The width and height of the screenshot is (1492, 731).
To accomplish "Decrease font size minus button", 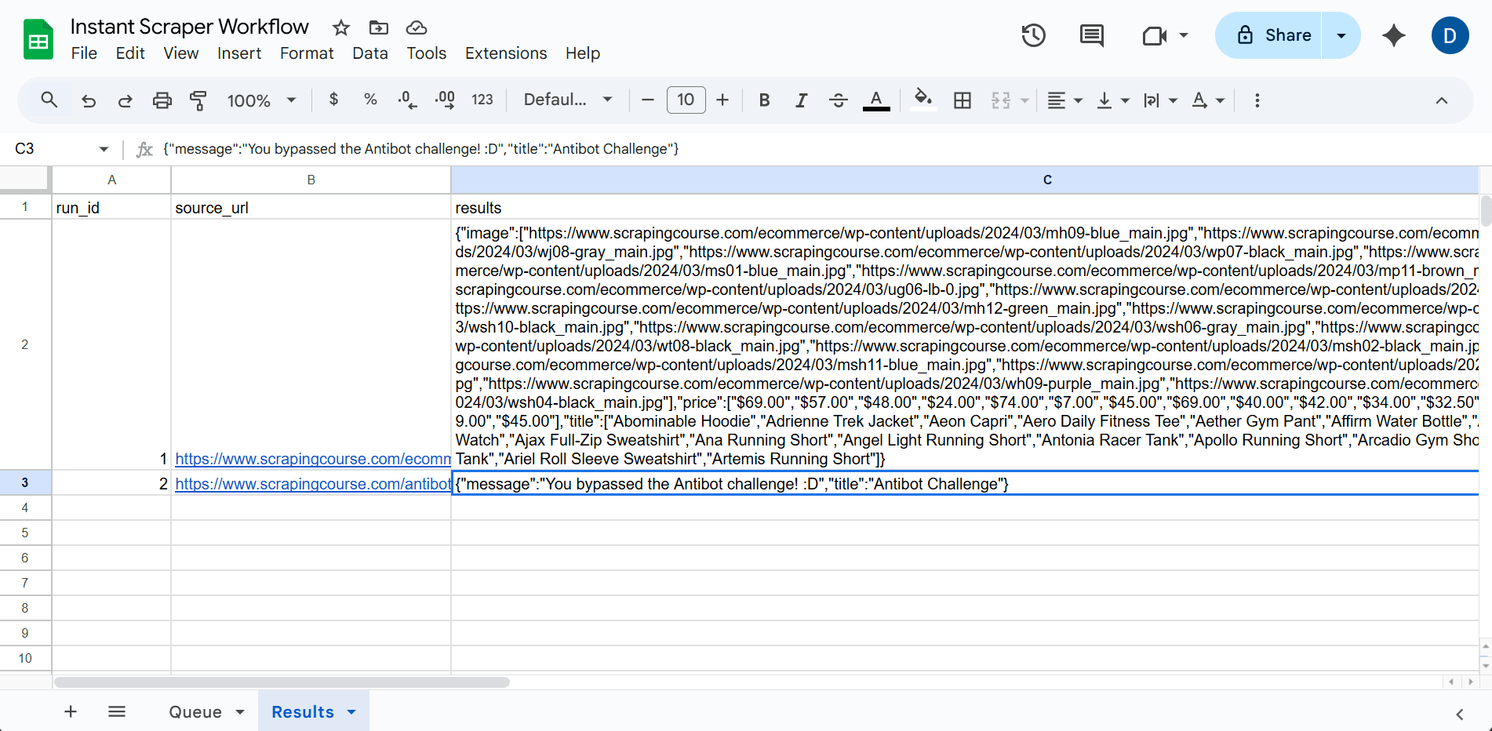I will 647,100.
